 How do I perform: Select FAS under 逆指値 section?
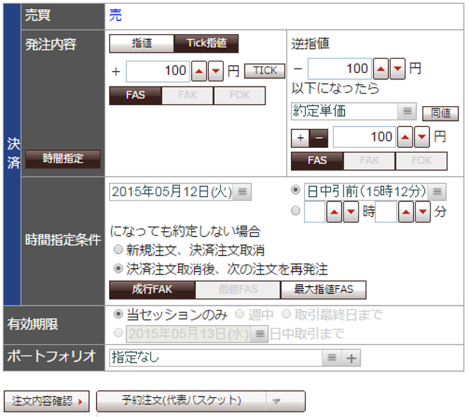tap(317, 161)
